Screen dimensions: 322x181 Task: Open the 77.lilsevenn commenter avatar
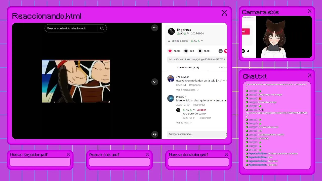(171, 79)
